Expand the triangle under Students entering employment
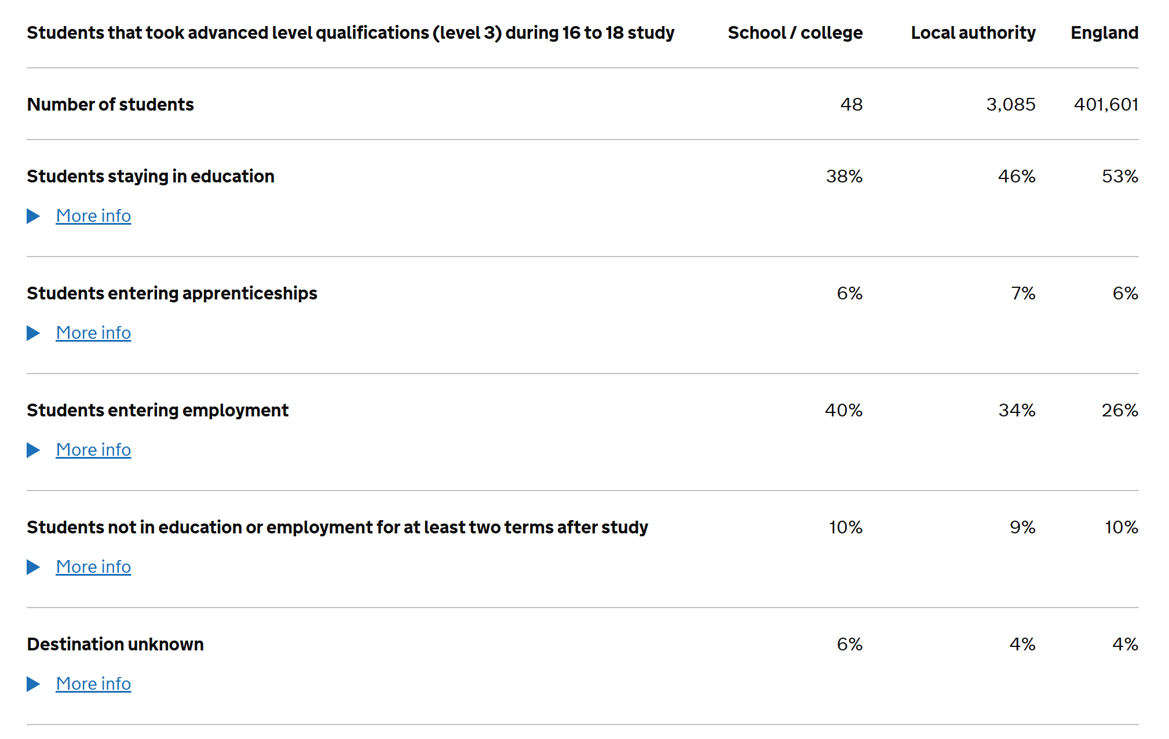Screen dimensions: 1169x739 34,450
